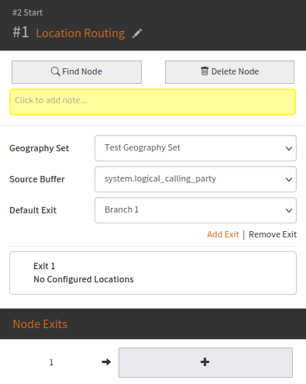The height and width of the screenshot is (384, 306).
Task: Click the Add Exit link
Action: click(x=223, y=234)
